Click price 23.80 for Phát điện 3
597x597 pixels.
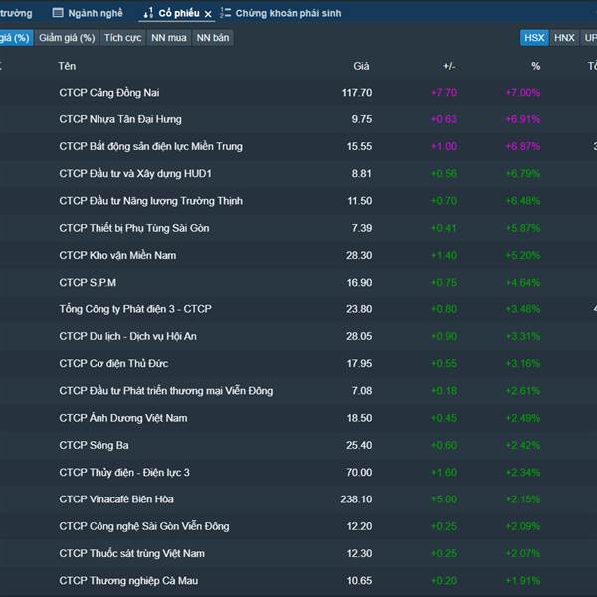point(359,309)
